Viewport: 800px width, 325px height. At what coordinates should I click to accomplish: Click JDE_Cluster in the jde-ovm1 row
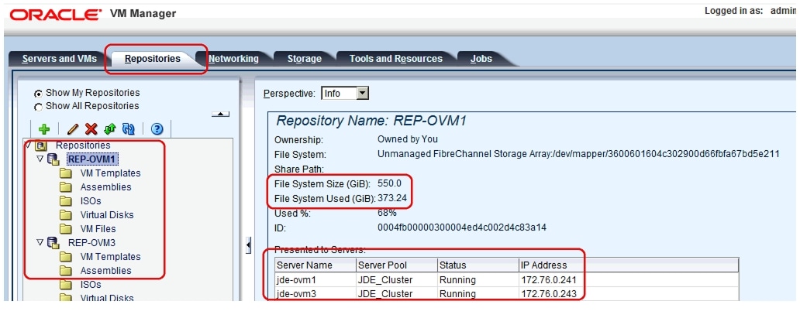(x=385, y=279)
